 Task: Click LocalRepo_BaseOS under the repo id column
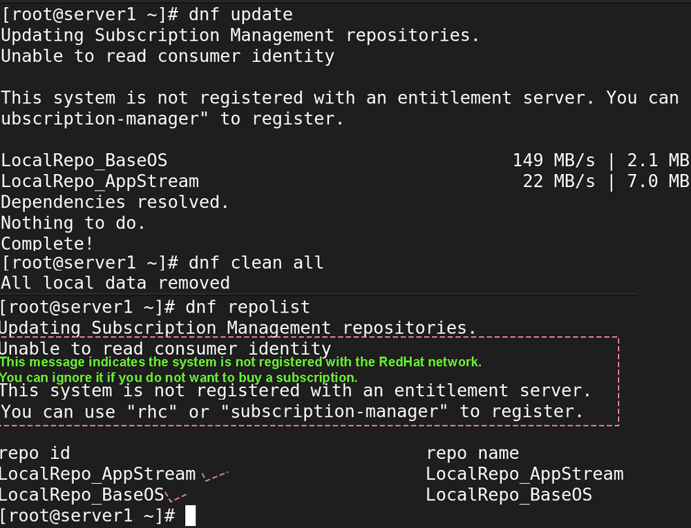[x=82, y=495]
